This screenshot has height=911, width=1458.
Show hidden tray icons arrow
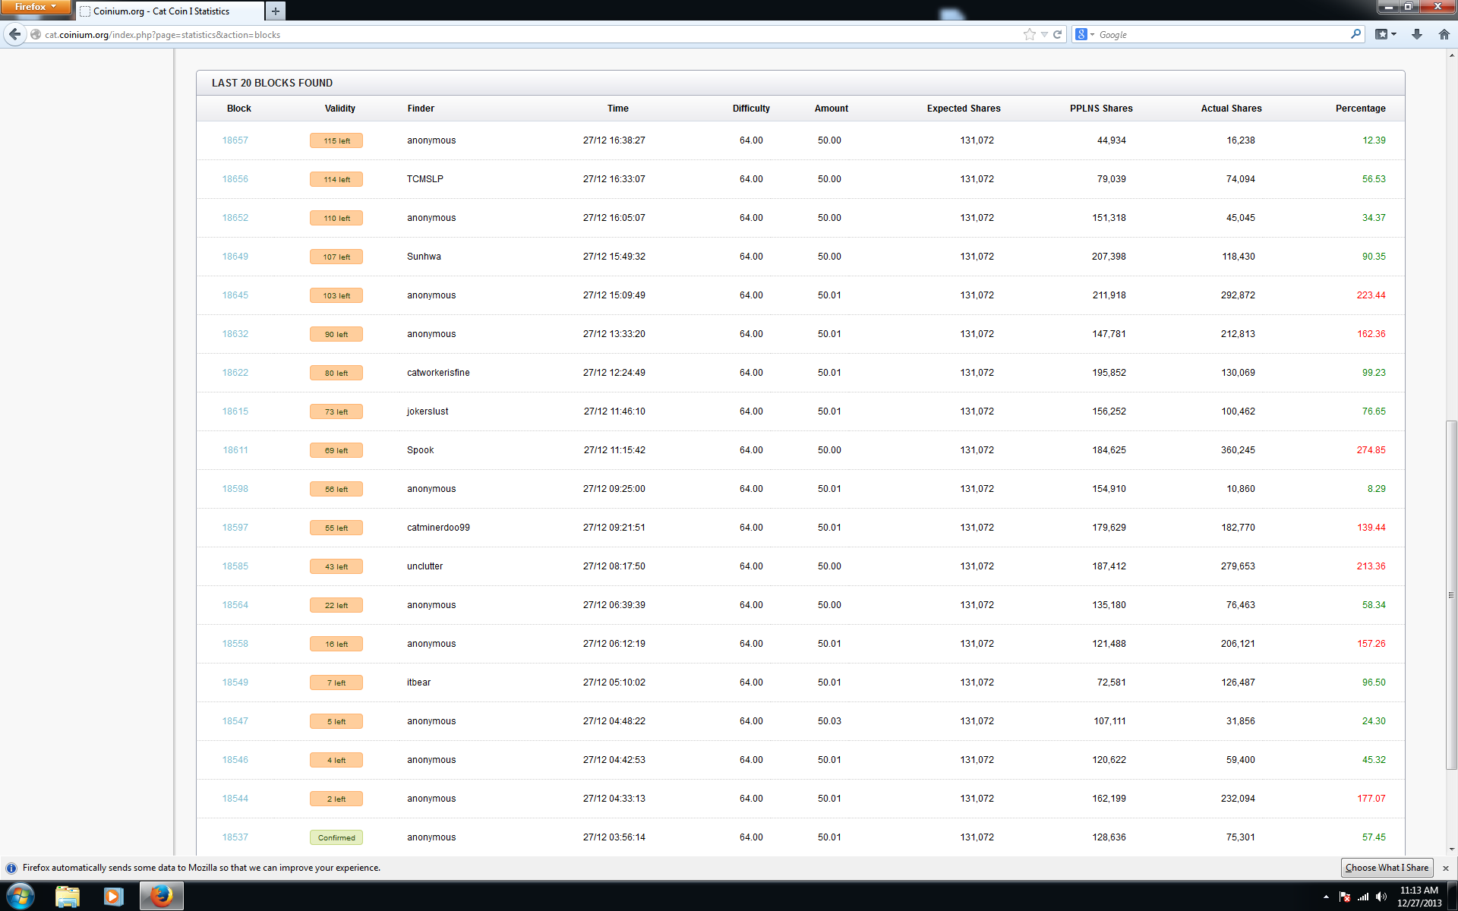[x=1326, y=897]
